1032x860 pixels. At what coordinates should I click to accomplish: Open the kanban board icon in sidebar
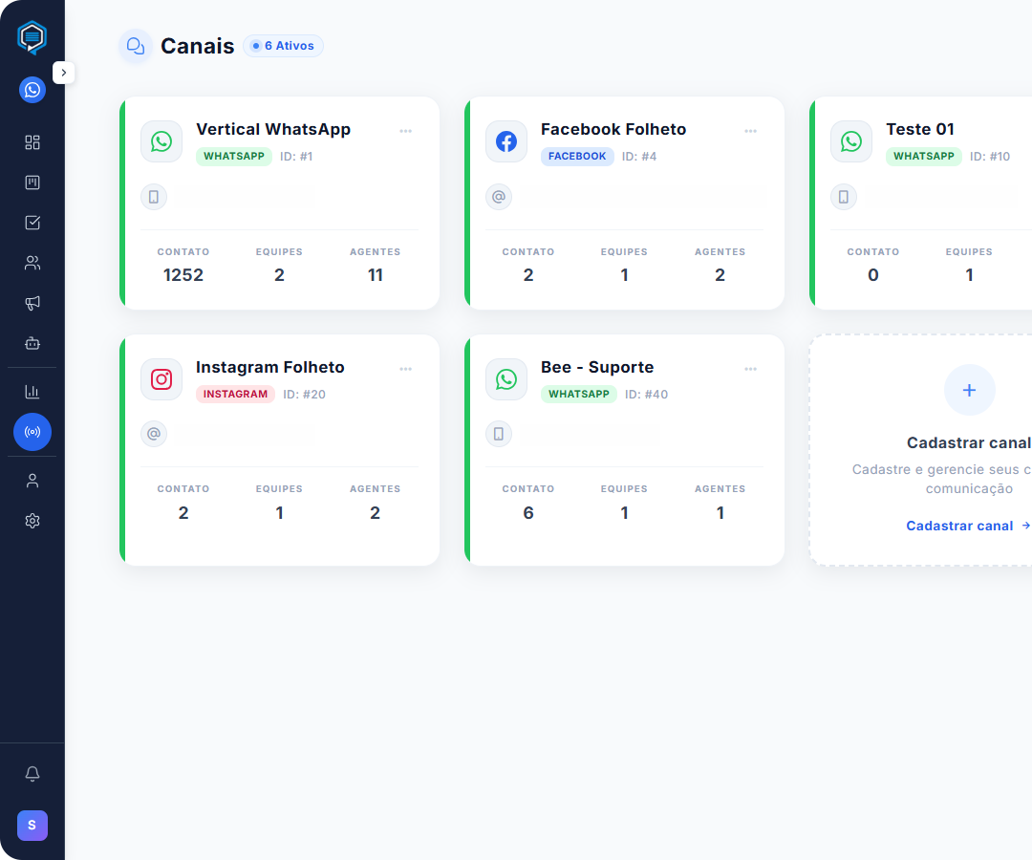(32, 183)
